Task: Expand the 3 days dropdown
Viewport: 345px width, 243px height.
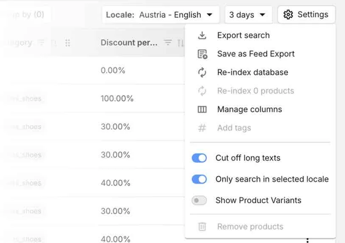Action: click(248, 15)
